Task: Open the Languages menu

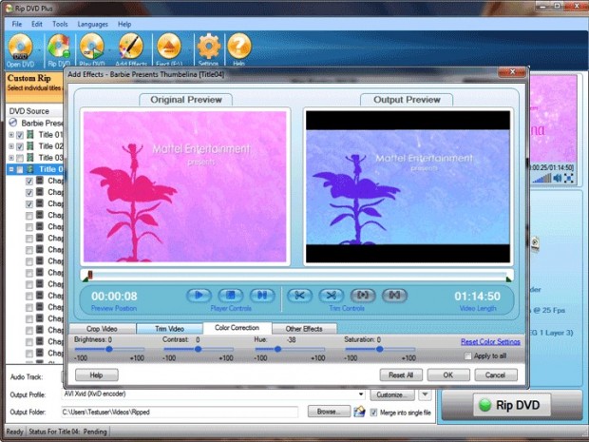Action: point(92,24)
